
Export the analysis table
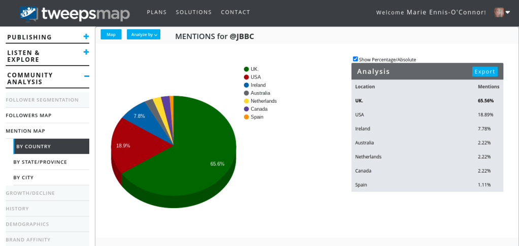(485, 71)
